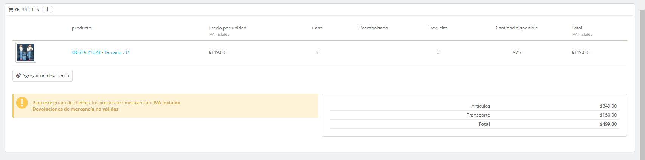The height and width of the screenshot is (160, 645).
Task: Click the bold order total $499.00
Action: 608,124
